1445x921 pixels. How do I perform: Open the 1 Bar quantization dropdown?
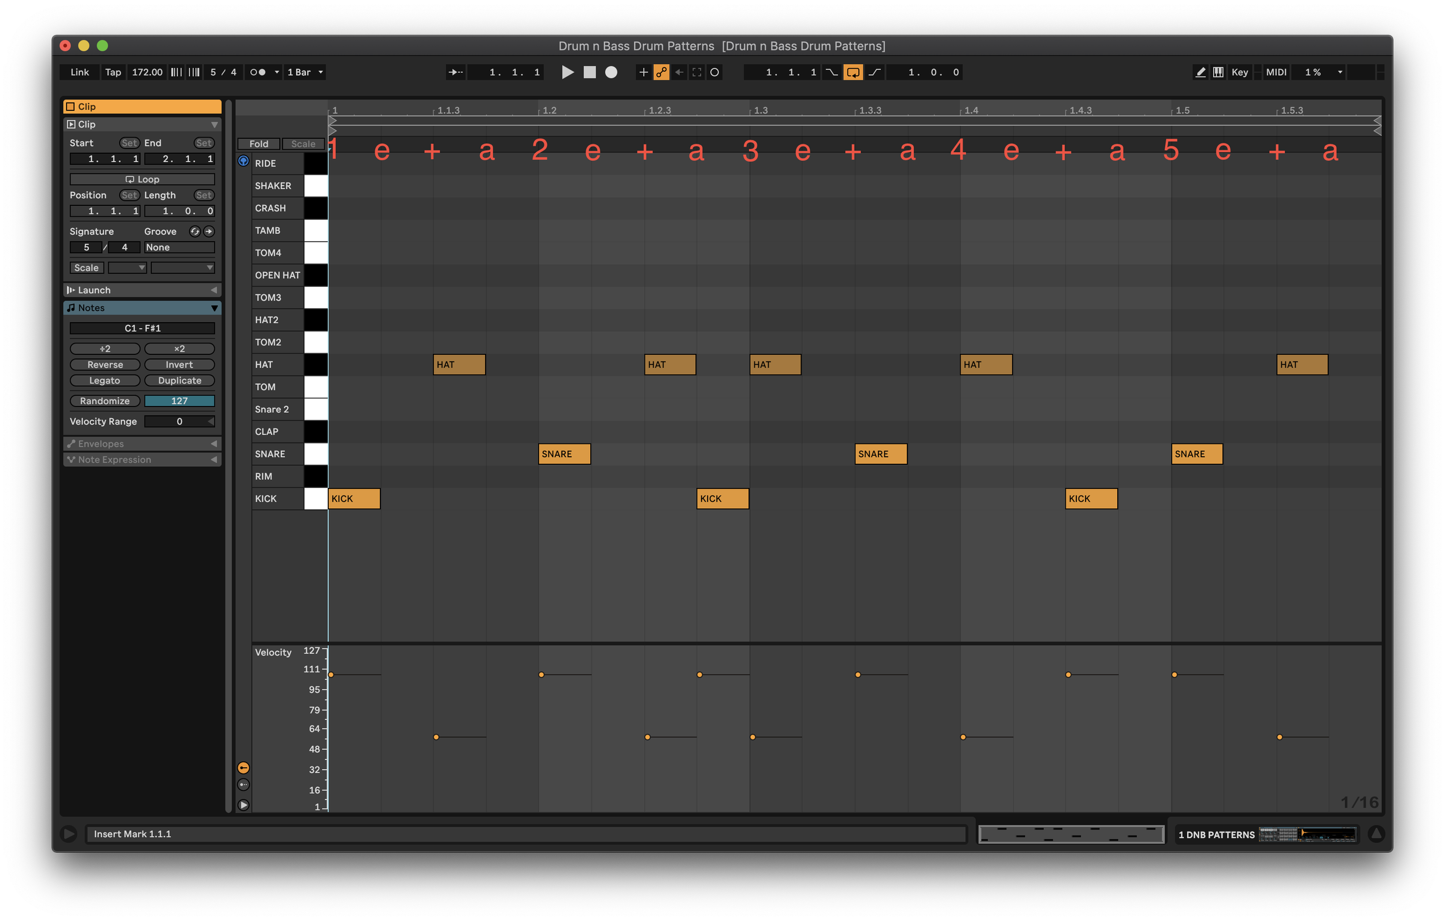(305, 72)
